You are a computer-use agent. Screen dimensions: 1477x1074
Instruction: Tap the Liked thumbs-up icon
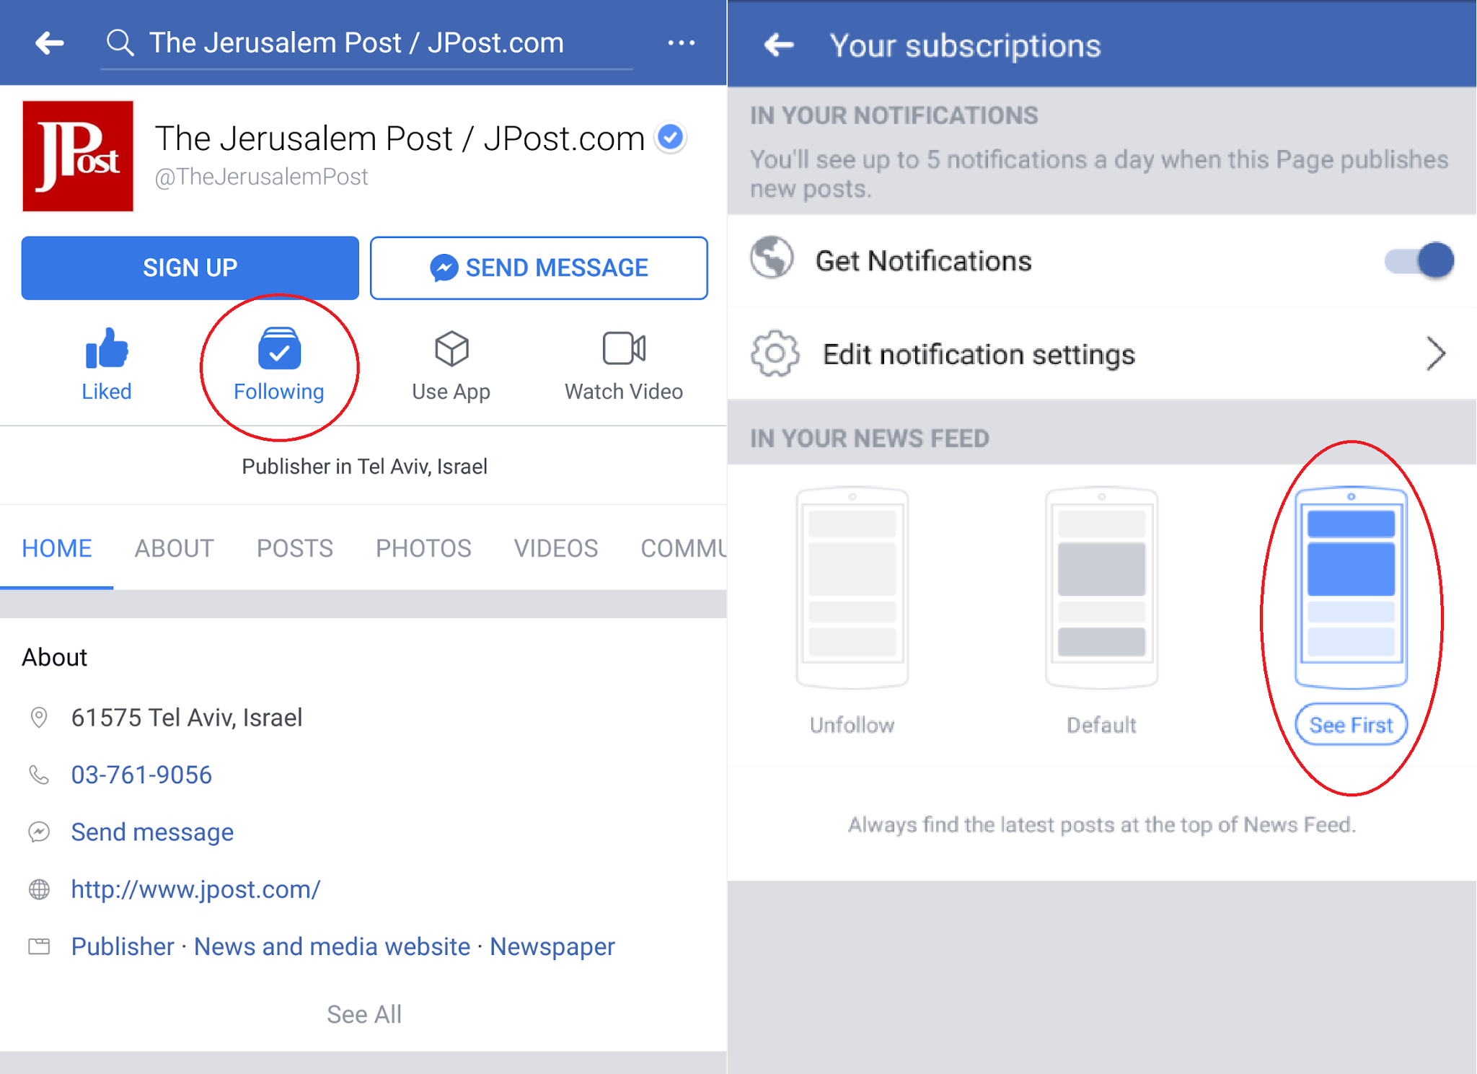tap(106, 349)
